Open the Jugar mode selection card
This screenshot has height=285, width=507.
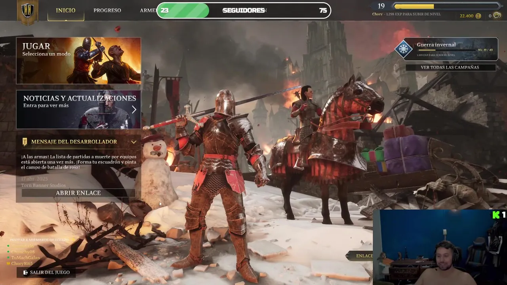coord(78,61)
